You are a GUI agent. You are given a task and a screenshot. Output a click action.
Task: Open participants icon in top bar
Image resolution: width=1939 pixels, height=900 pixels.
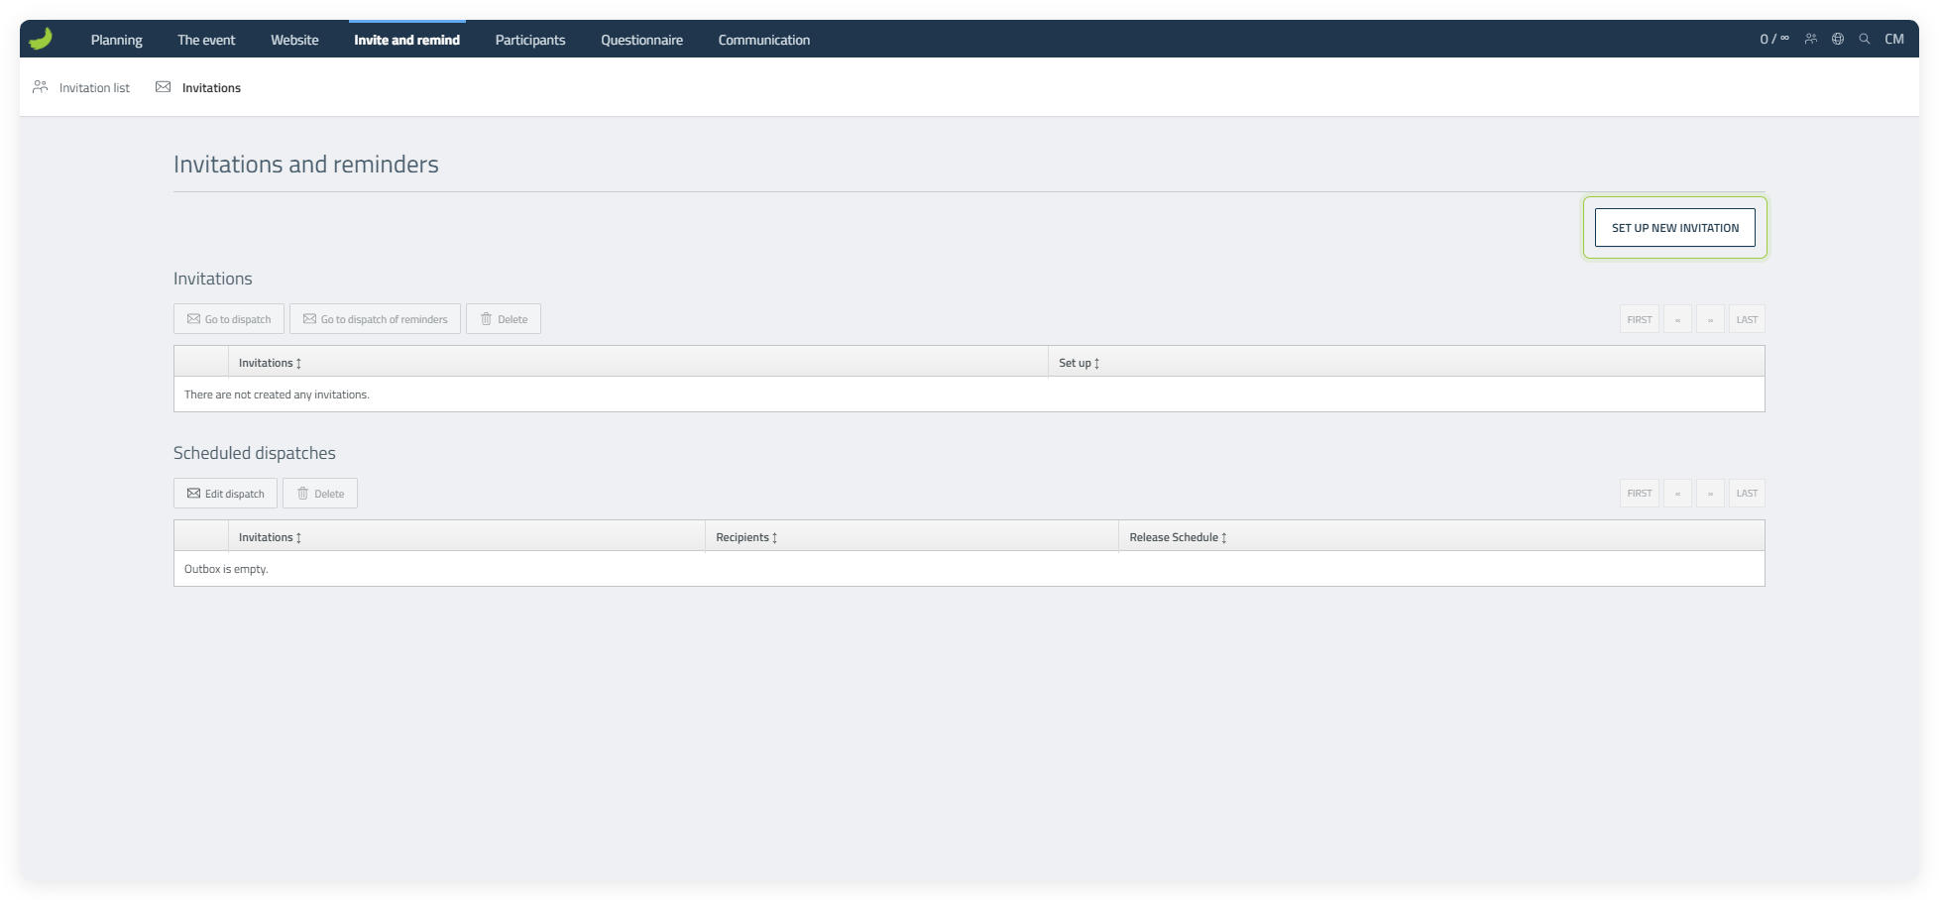pyautogui.click(x=1811, y=39)
